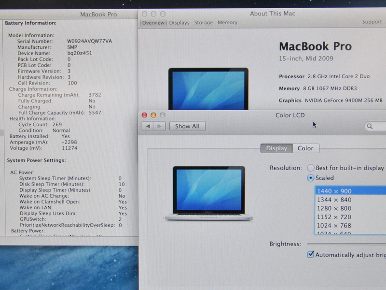Click Memory 8 GB 1067 MHz DDR3

(318, 88)
